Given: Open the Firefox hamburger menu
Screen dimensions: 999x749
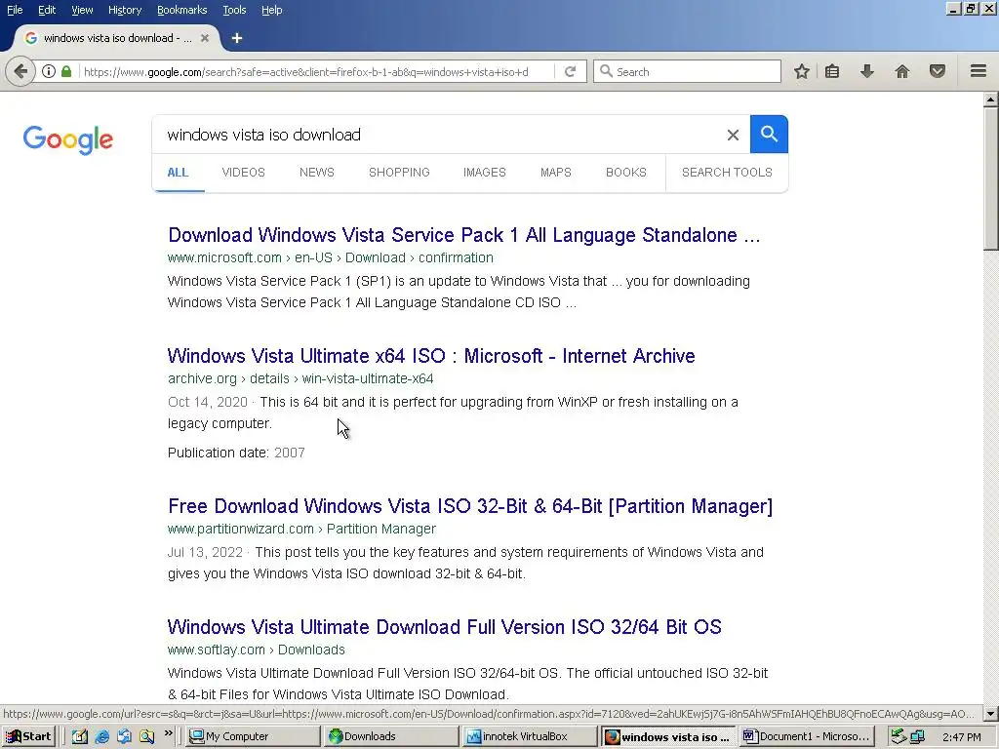Looking at the screenshot, I should point(979,70).
